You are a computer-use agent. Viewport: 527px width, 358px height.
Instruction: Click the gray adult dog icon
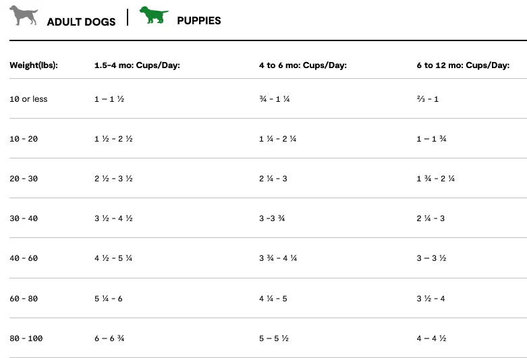(24, 15)
